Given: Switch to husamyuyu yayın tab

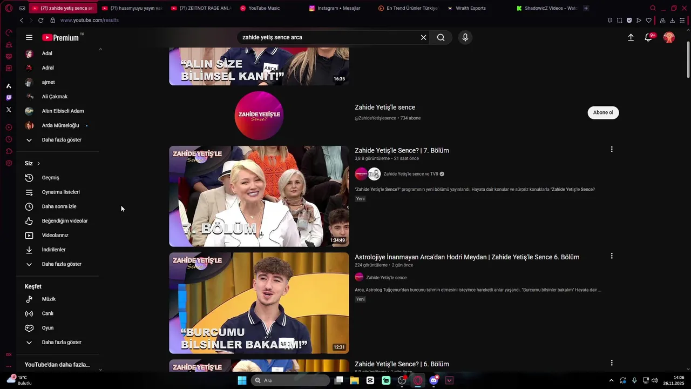Looking at the screenshot, I should click(132, 8).
